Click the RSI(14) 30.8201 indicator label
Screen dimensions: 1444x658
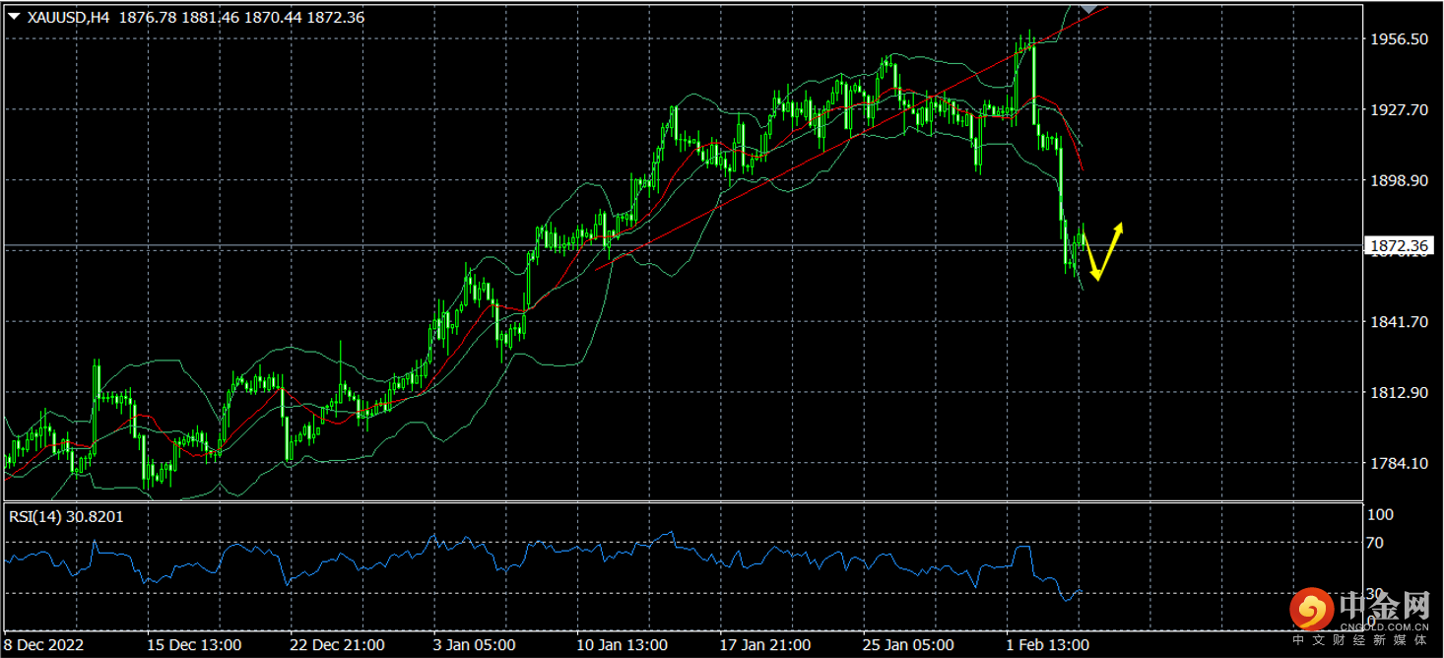pyautogui.click(x=66, y=516)
